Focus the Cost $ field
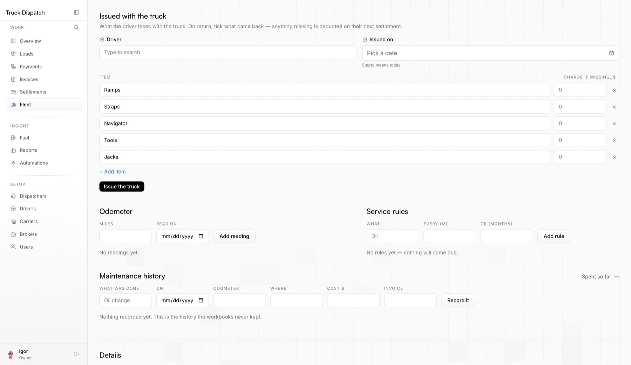Screen dimensions: 631x365 click(x=353, y=300)
